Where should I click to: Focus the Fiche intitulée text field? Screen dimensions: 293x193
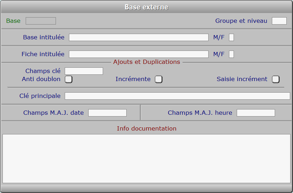(139, 54)
